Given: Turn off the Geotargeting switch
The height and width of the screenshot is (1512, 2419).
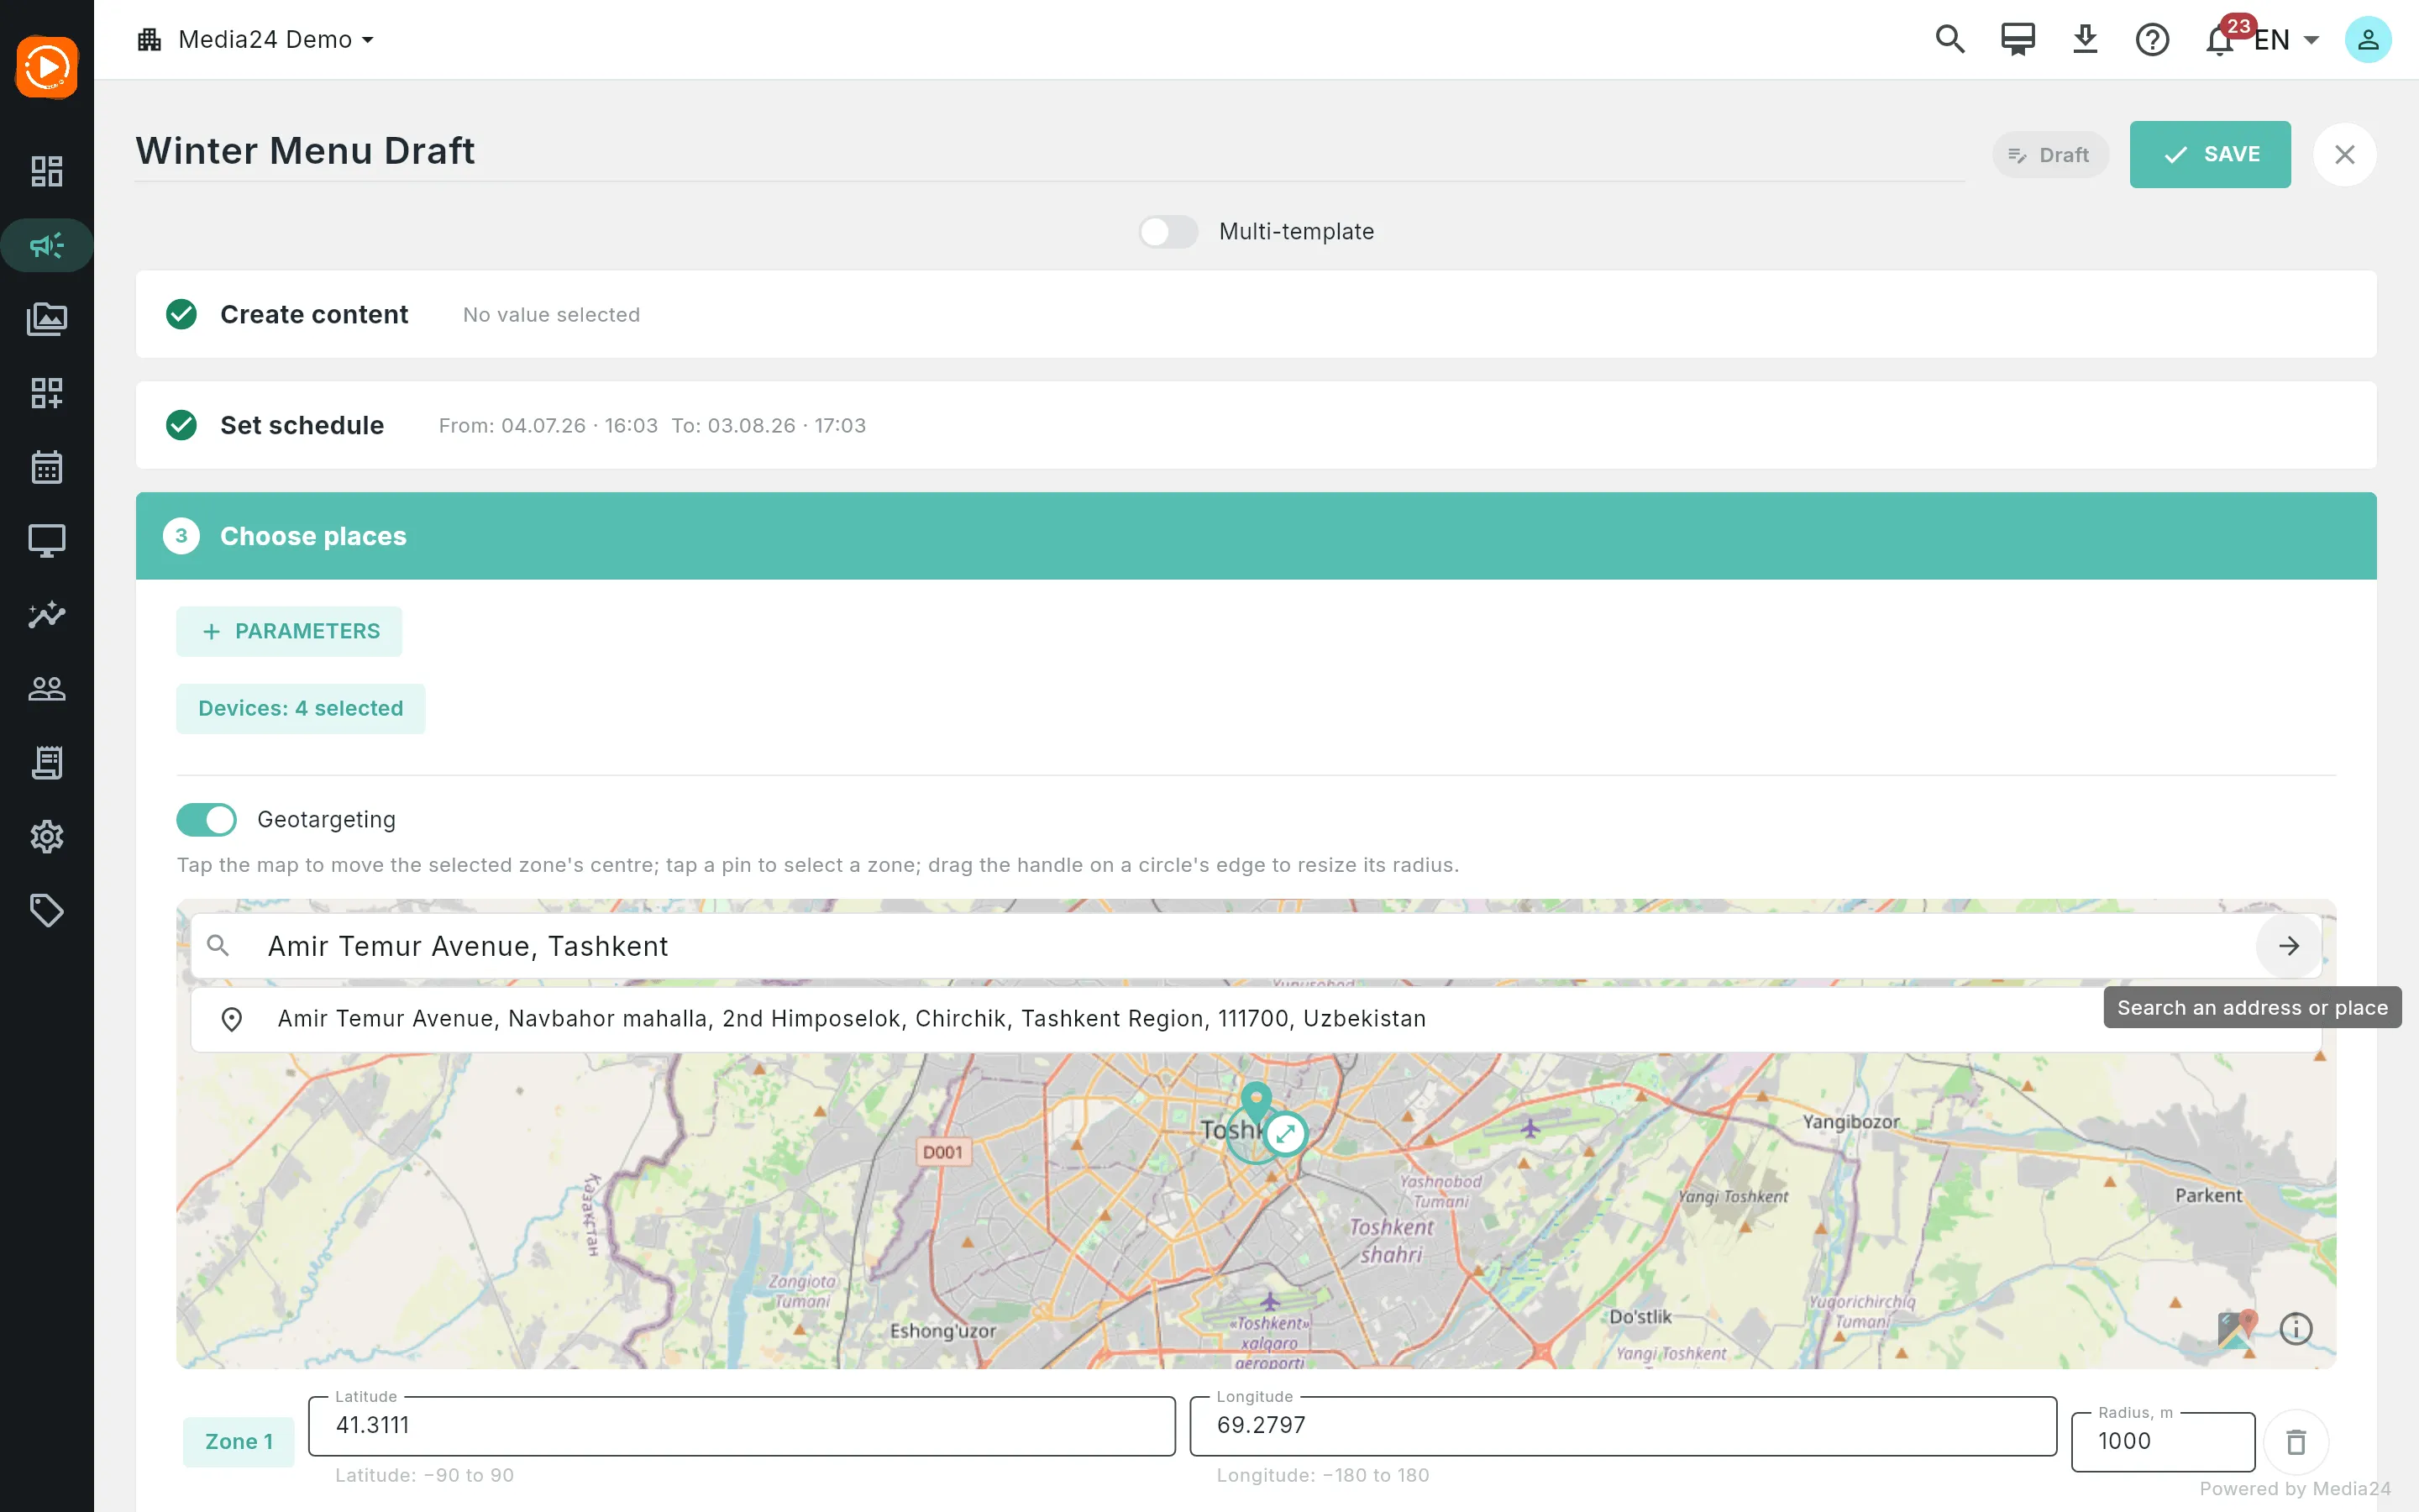Looking at the screenshot, I should pos(207,820).
